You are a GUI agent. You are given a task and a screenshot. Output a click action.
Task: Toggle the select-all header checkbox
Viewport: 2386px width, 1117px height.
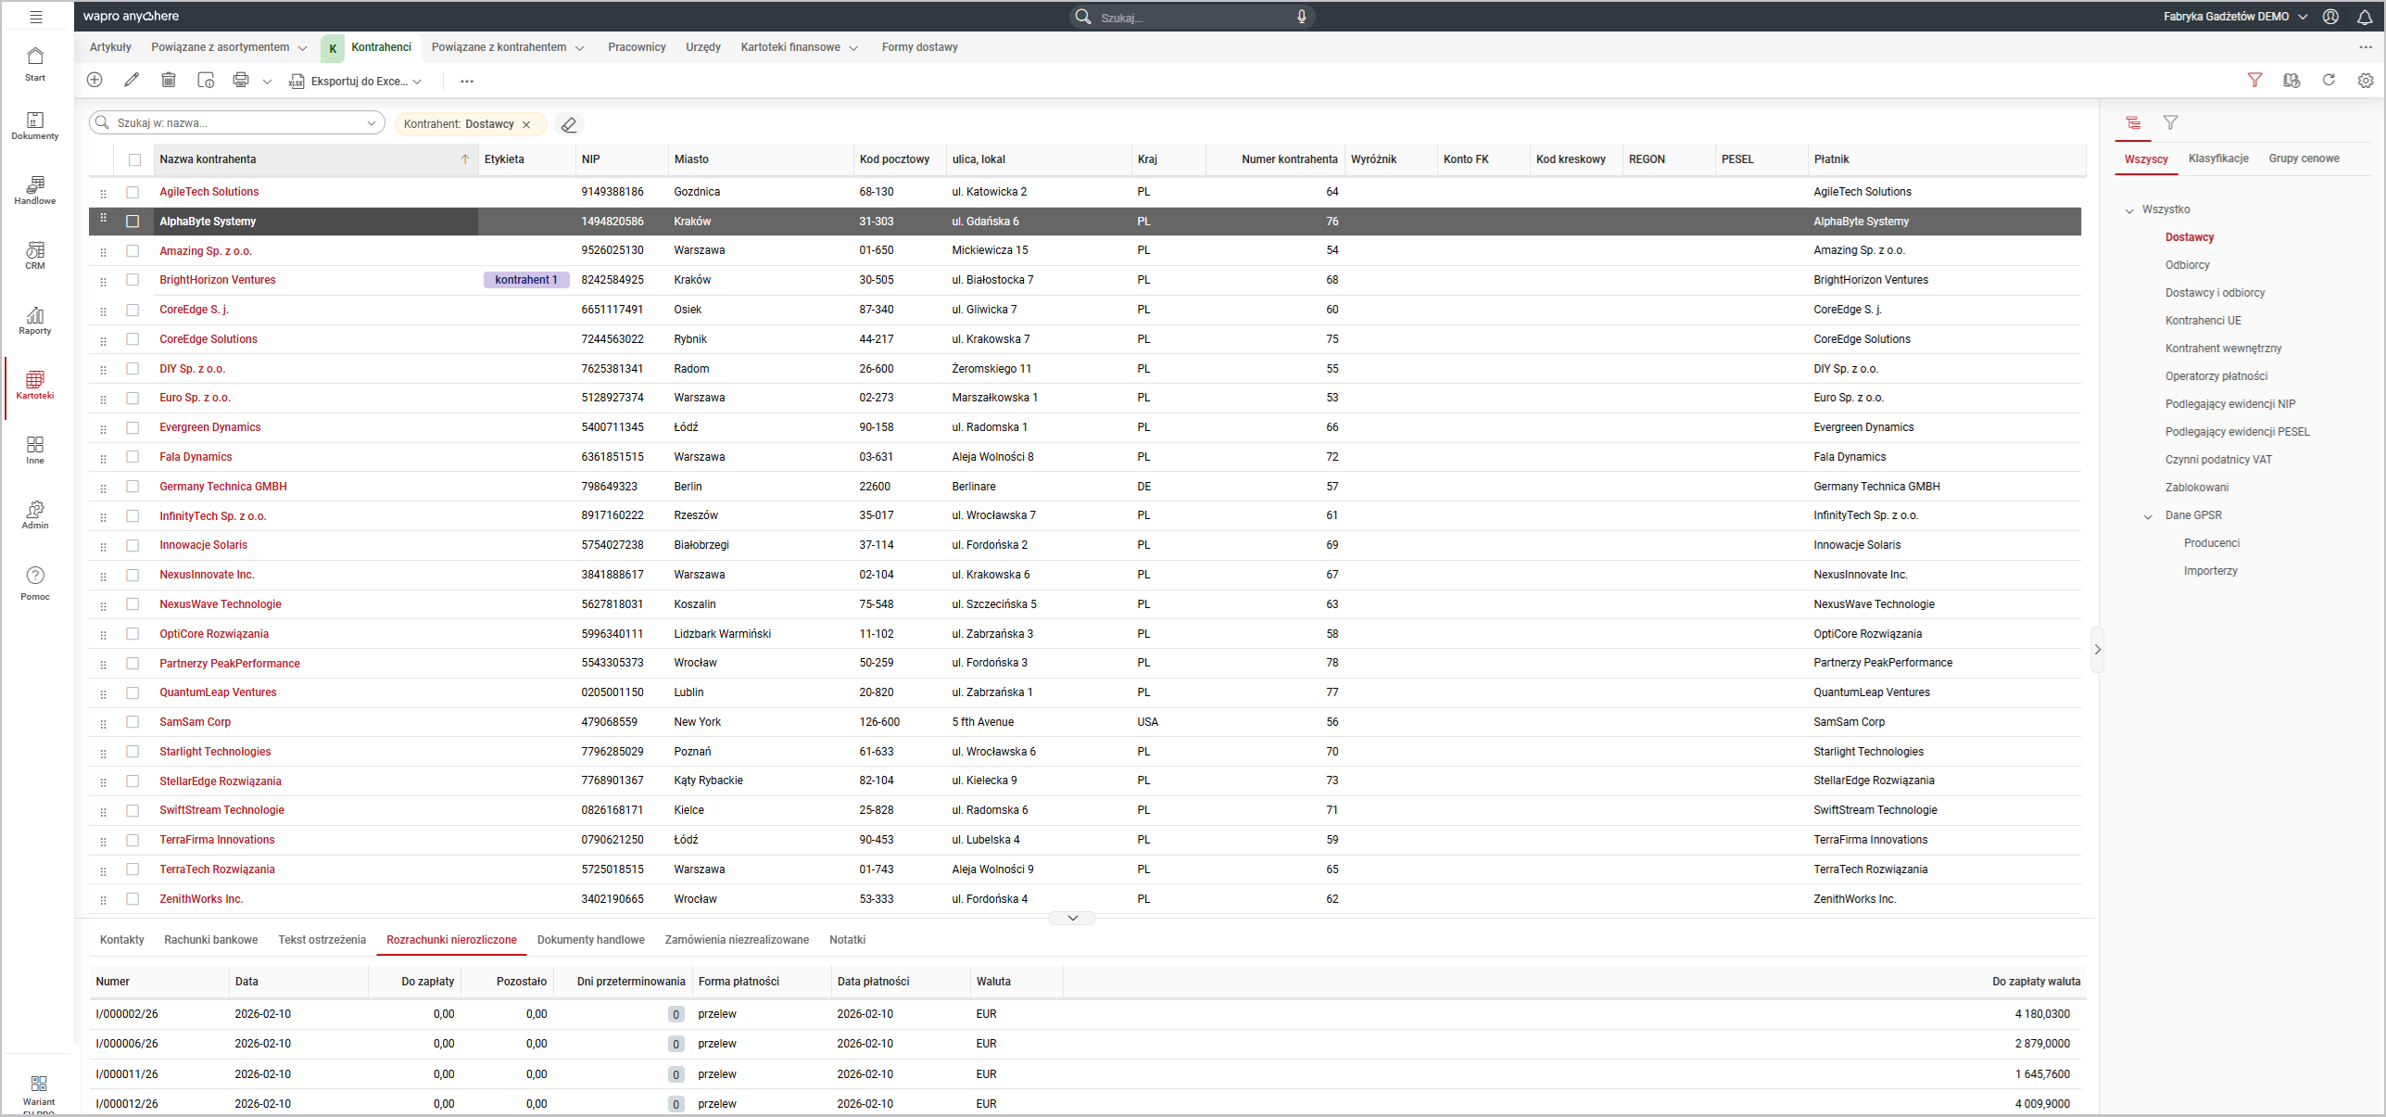[x=135, y=159]
